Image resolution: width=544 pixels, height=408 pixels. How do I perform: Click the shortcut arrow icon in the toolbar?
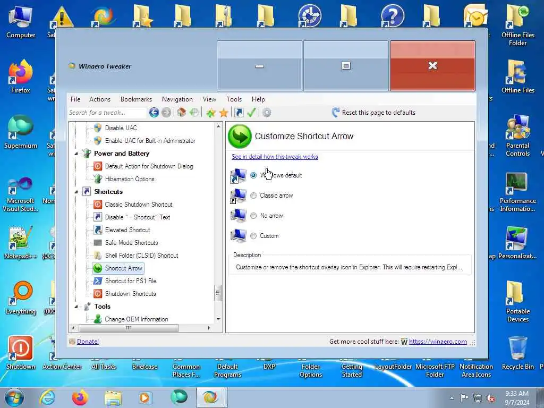click(239, 113)
